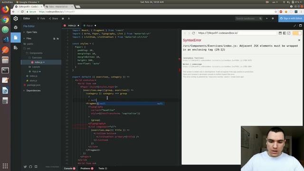The image size is (304, 171).
Task: Click the preview URL address field
Action: (237, 33)
